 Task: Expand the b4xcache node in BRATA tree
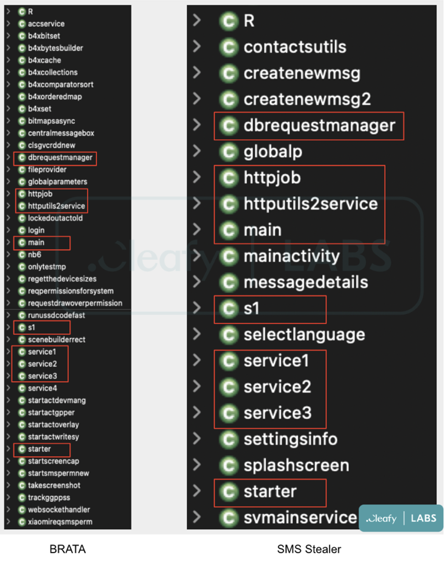pyautogui.click(x=9, y=60)
